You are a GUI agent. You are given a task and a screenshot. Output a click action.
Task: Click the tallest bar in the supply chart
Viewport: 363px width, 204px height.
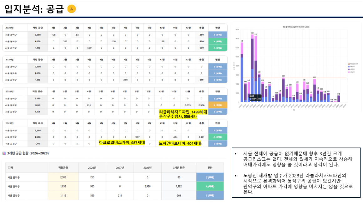252,68
